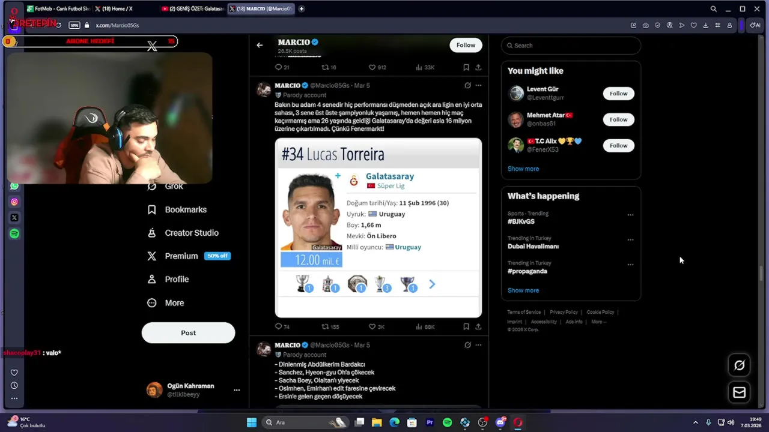The width and height of the screenshot is (769, 432).
Task: Bookmark the Lucas Torreira tweet
Action: (x=466, y=327)
